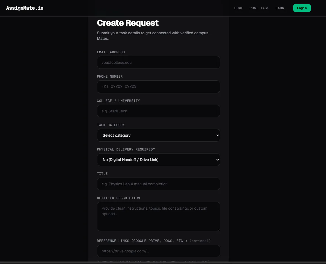
Task: Focus the Reference Links input field
Action: [x=158, y=251]
